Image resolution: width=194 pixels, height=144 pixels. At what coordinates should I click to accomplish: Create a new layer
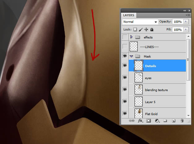pyautogui.click(x=174, y=121)
